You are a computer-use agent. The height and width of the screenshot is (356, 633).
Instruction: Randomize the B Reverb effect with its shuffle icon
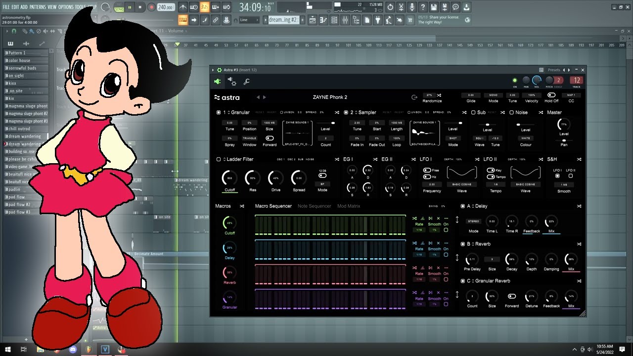(x=579, y=244)
